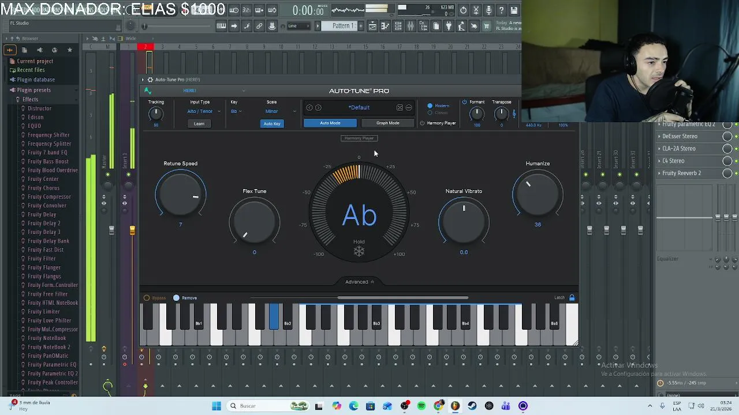This screenshot has height=415, width=739.
Task: Click the render audio scissors icon
Action: tap(476, 10)
